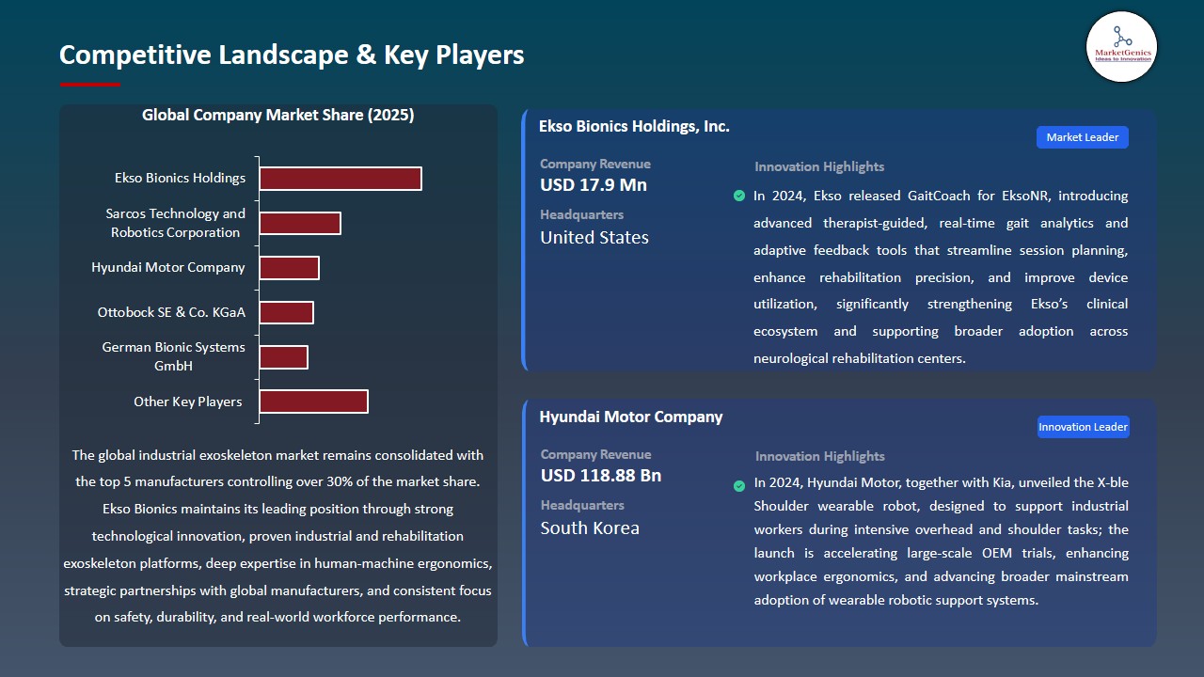Click the Competitive Landscape & Key Players heading
1204x677 pixels.
[x=292, y=55]
